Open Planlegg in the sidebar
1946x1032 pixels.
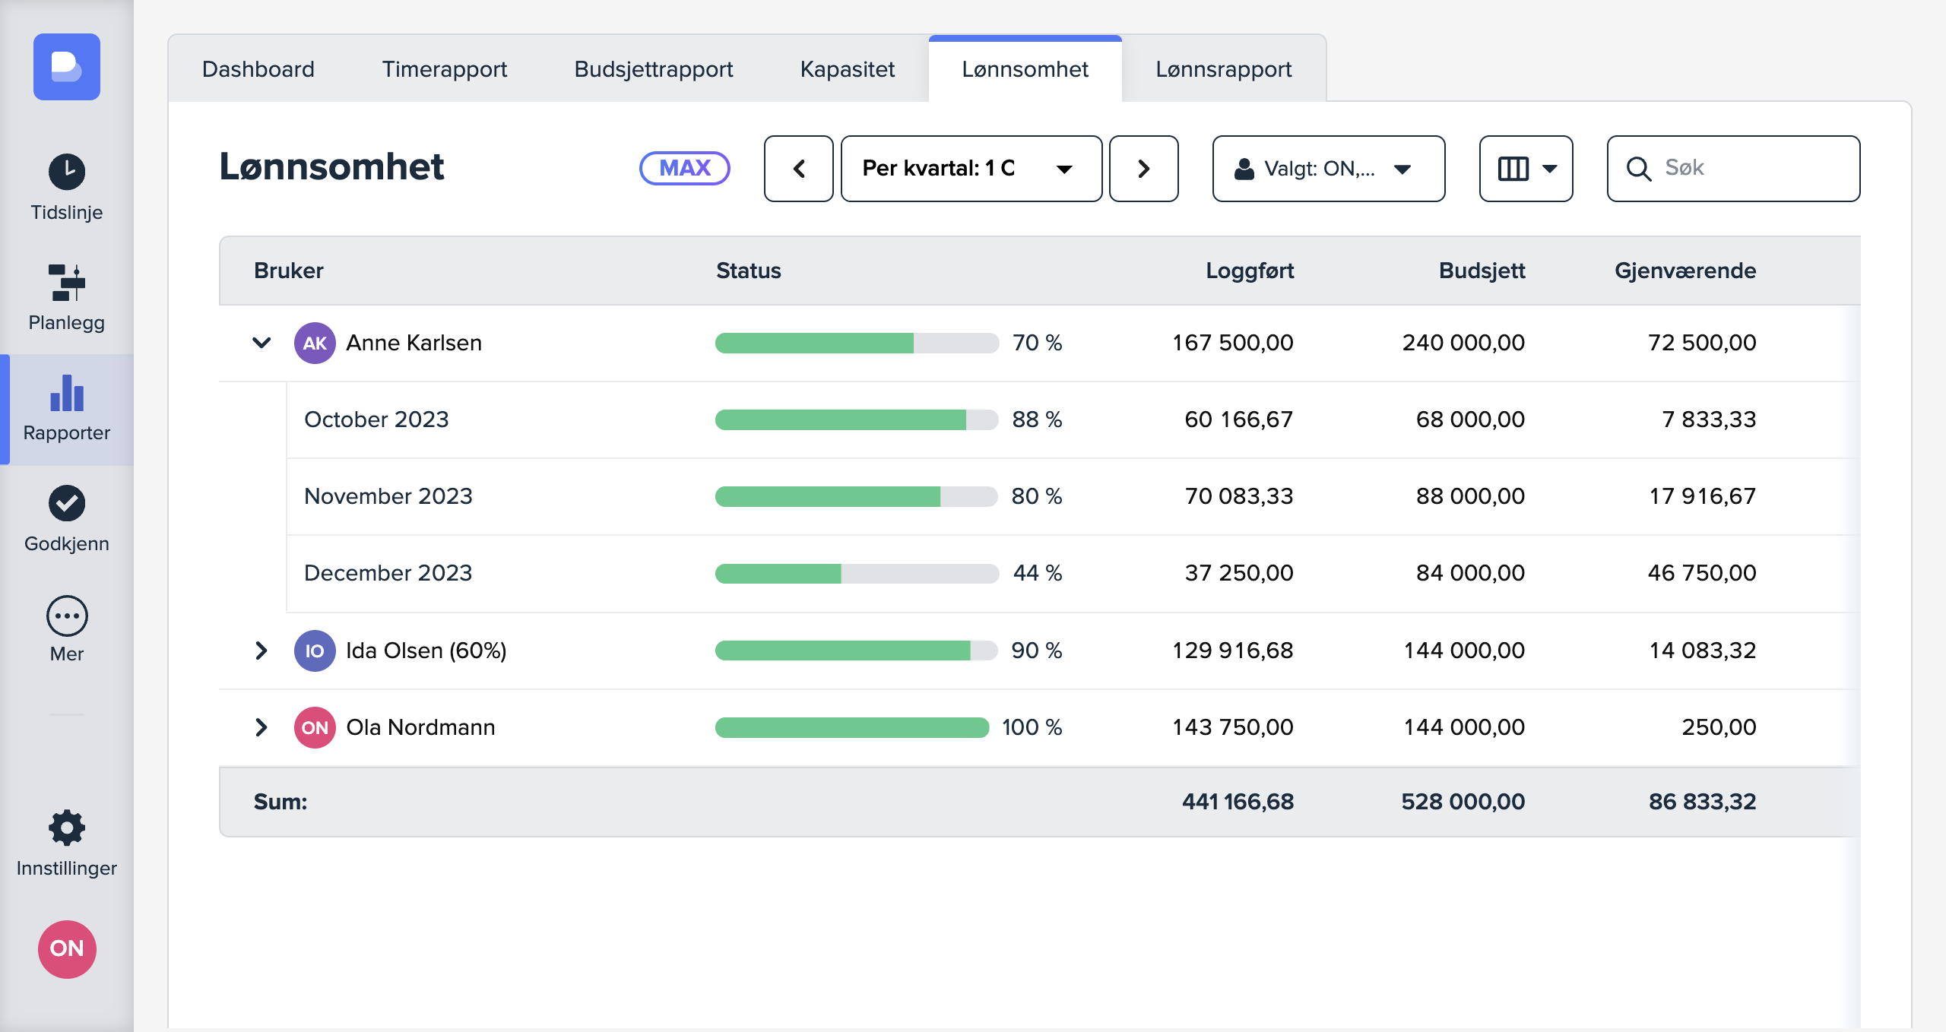pyautogui.click(x=67, y=298)
